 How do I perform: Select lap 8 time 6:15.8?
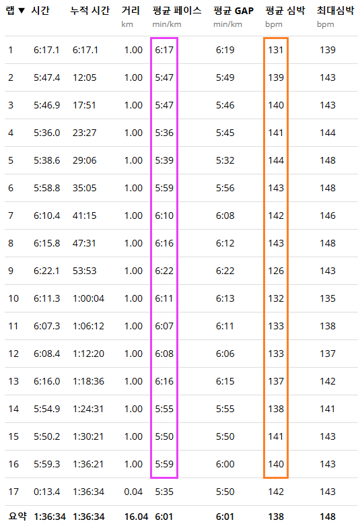point(47,243)
